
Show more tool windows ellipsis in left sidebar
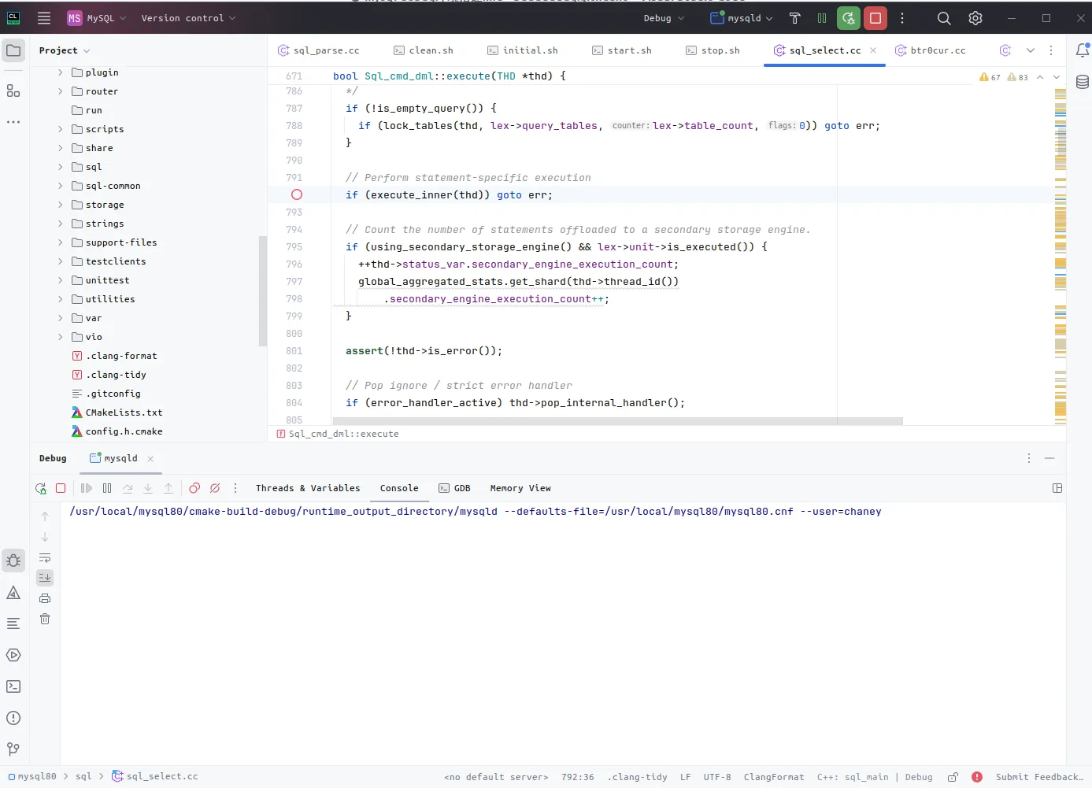[13, 122]
